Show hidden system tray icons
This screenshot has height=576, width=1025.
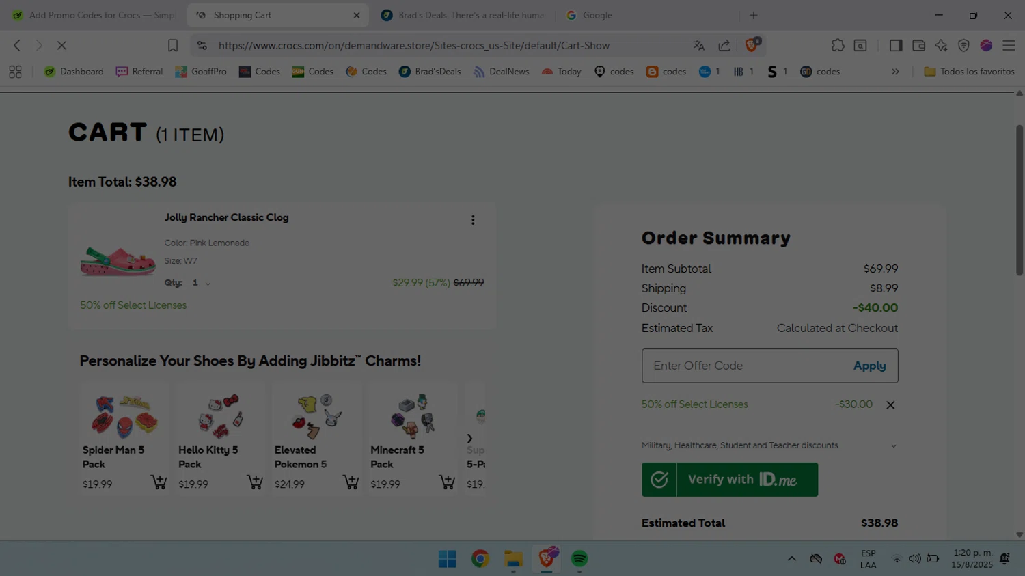point(791,559)
